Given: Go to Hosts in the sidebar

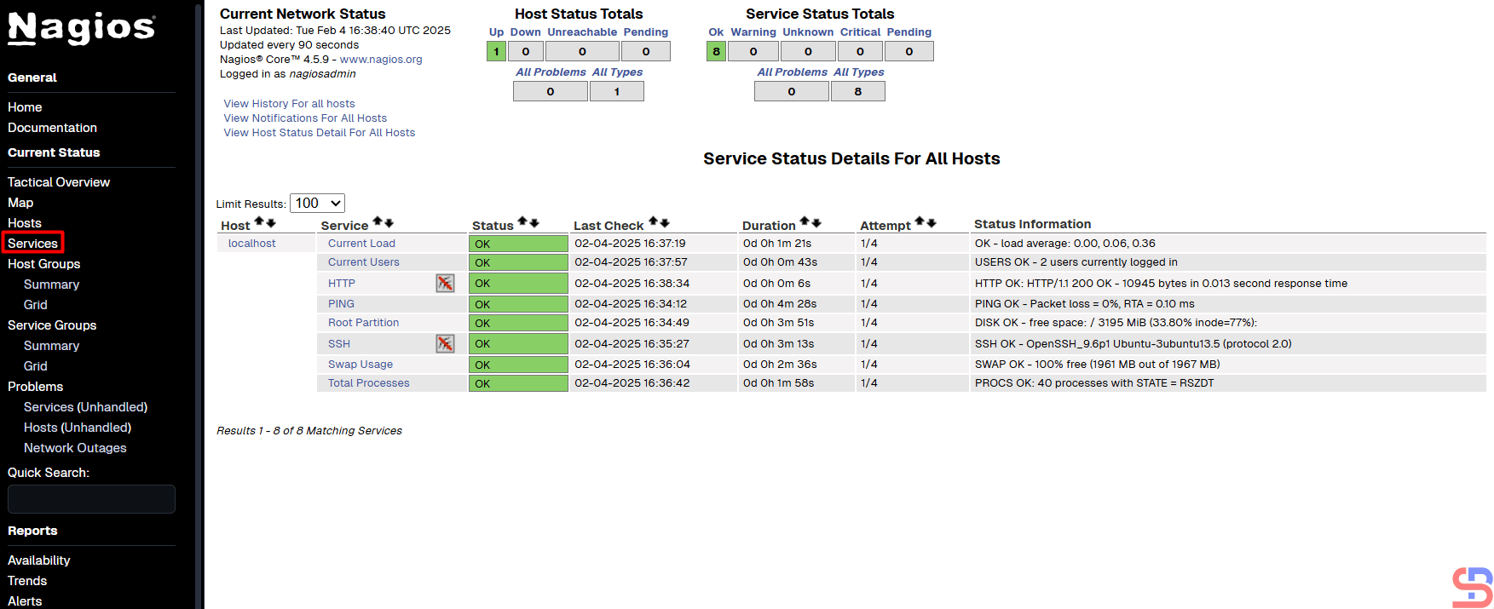Looking at the screenshot, I should point(25,223).
